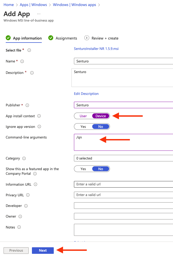Click Privacy URL info icon
Screen dimensions: 173x256
pos(28,195)
